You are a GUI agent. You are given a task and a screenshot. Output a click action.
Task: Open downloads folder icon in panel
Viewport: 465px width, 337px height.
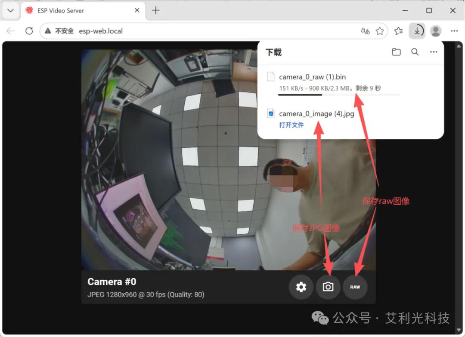click(x=396, y=52)
